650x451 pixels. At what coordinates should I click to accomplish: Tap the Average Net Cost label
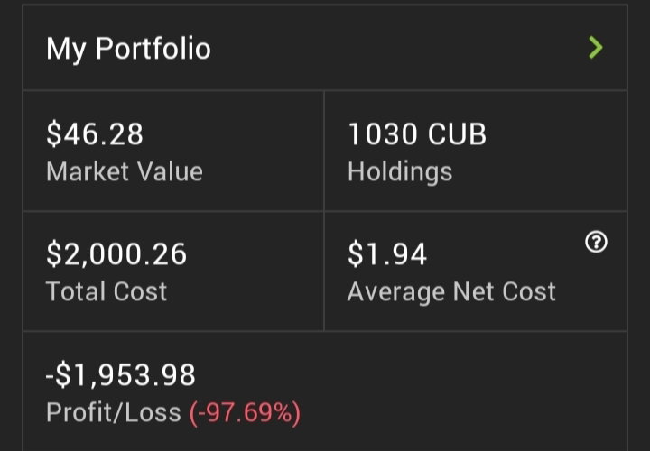451,292
